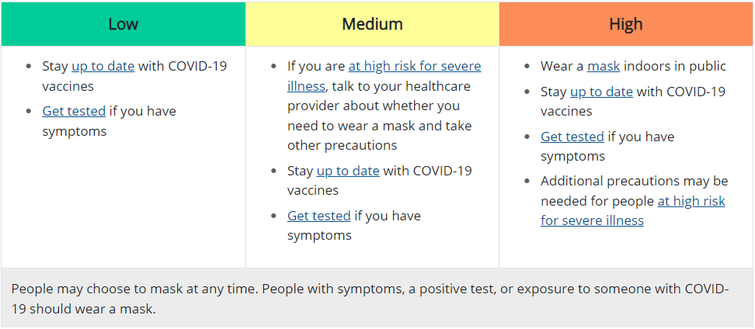Screen dimensions: 755x329
Task: Click "with COVID-19 vaccines" text in High column
Action: pyautogui.click(x=681, y=92)
